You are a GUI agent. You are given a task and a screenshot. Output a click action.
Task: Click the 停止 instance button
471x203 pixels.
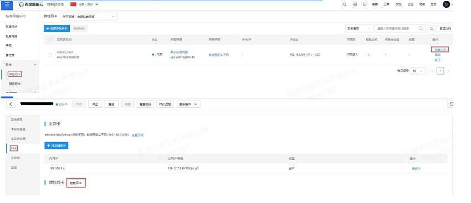(x=95, y=104)
